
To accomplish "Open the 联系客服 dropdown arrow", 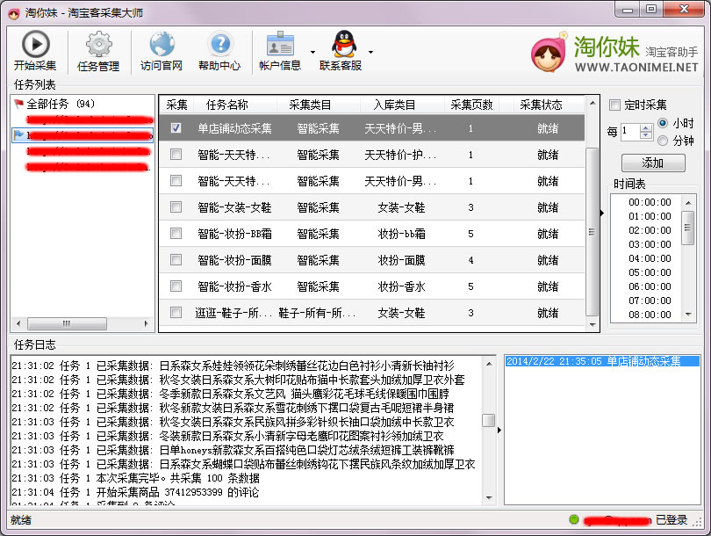I will click(370, 53).
